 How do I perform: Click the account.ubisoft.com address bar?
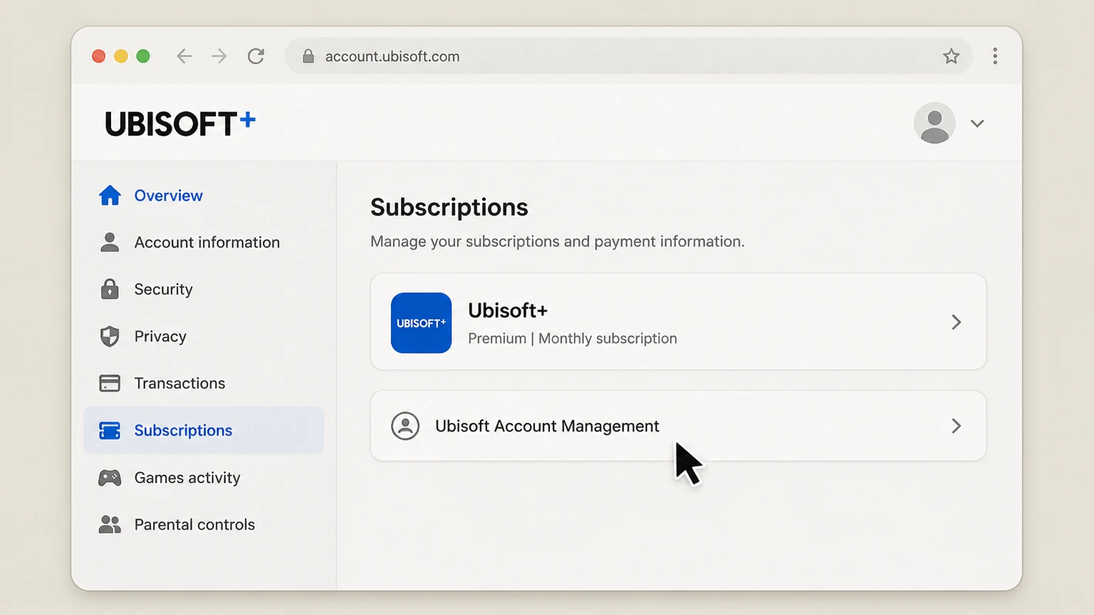point(628,56)
